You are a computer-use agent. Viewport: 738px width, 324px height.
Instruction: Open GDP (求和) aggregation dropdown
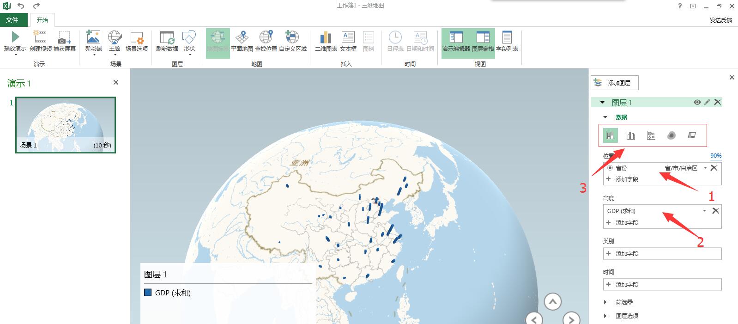click(704, 211)
